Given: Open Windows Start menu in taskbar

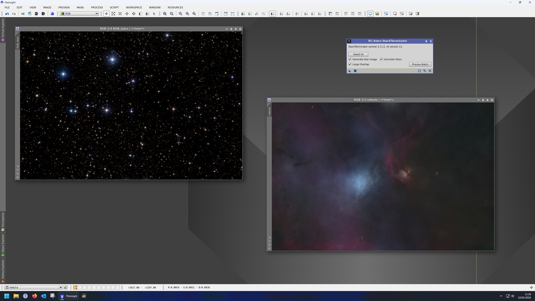Looking at the screenshot, I should click(7, 296).
